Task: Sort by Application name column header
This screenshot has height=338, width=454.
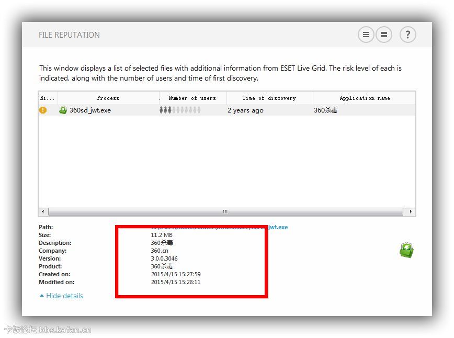Action: tap(365, 98)
